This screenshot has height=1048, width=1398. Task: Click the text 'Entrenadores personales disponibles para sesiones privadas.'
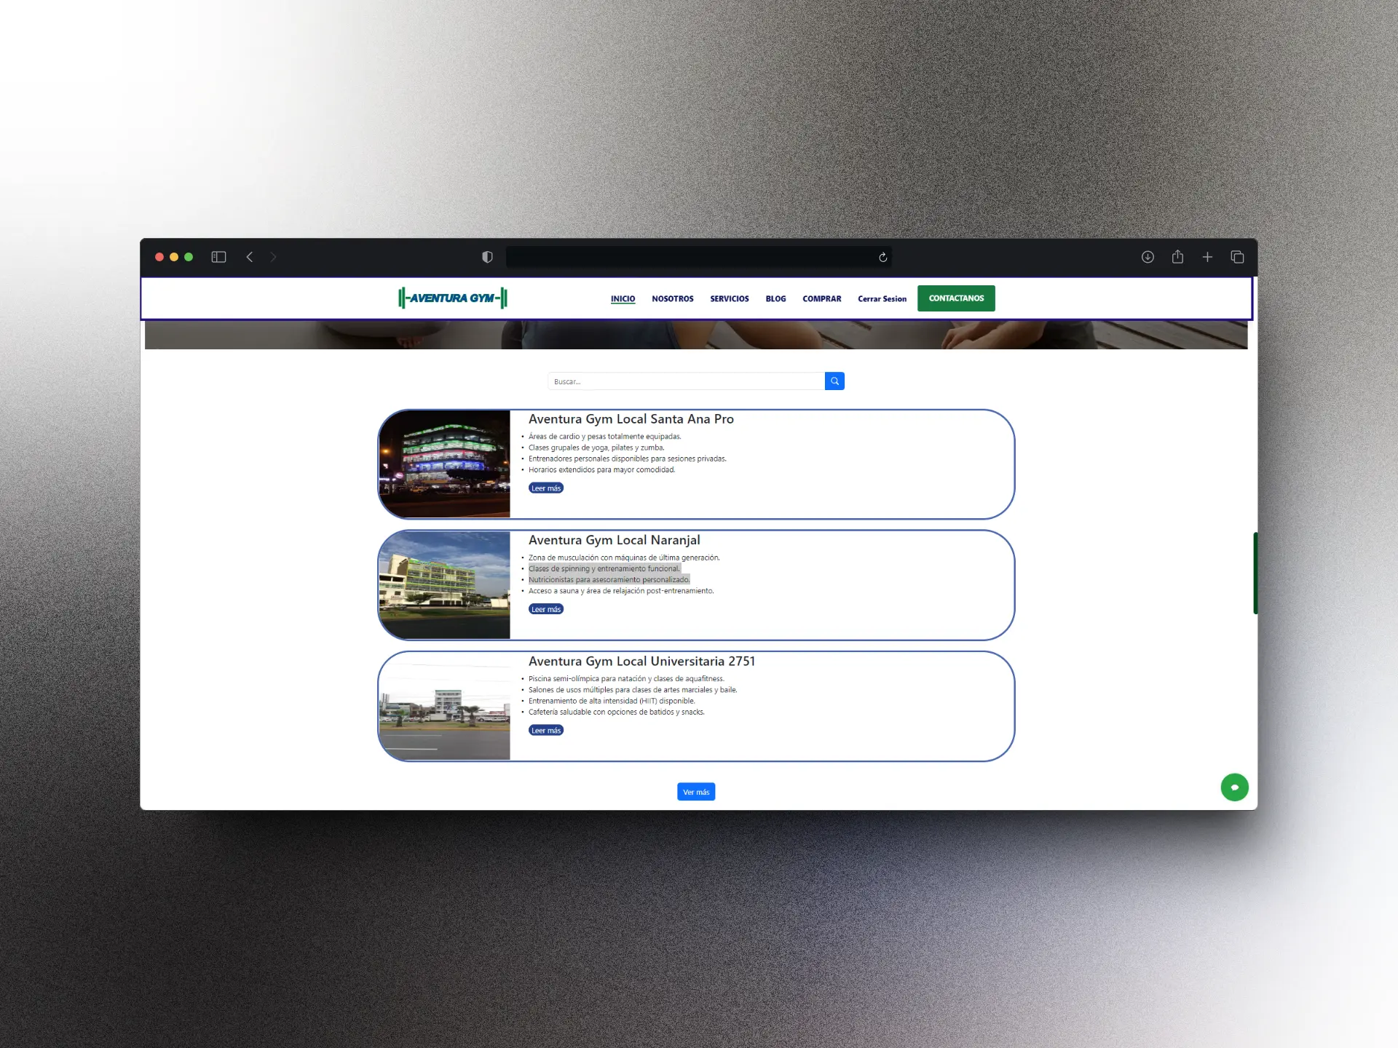(x=627, y=458)
